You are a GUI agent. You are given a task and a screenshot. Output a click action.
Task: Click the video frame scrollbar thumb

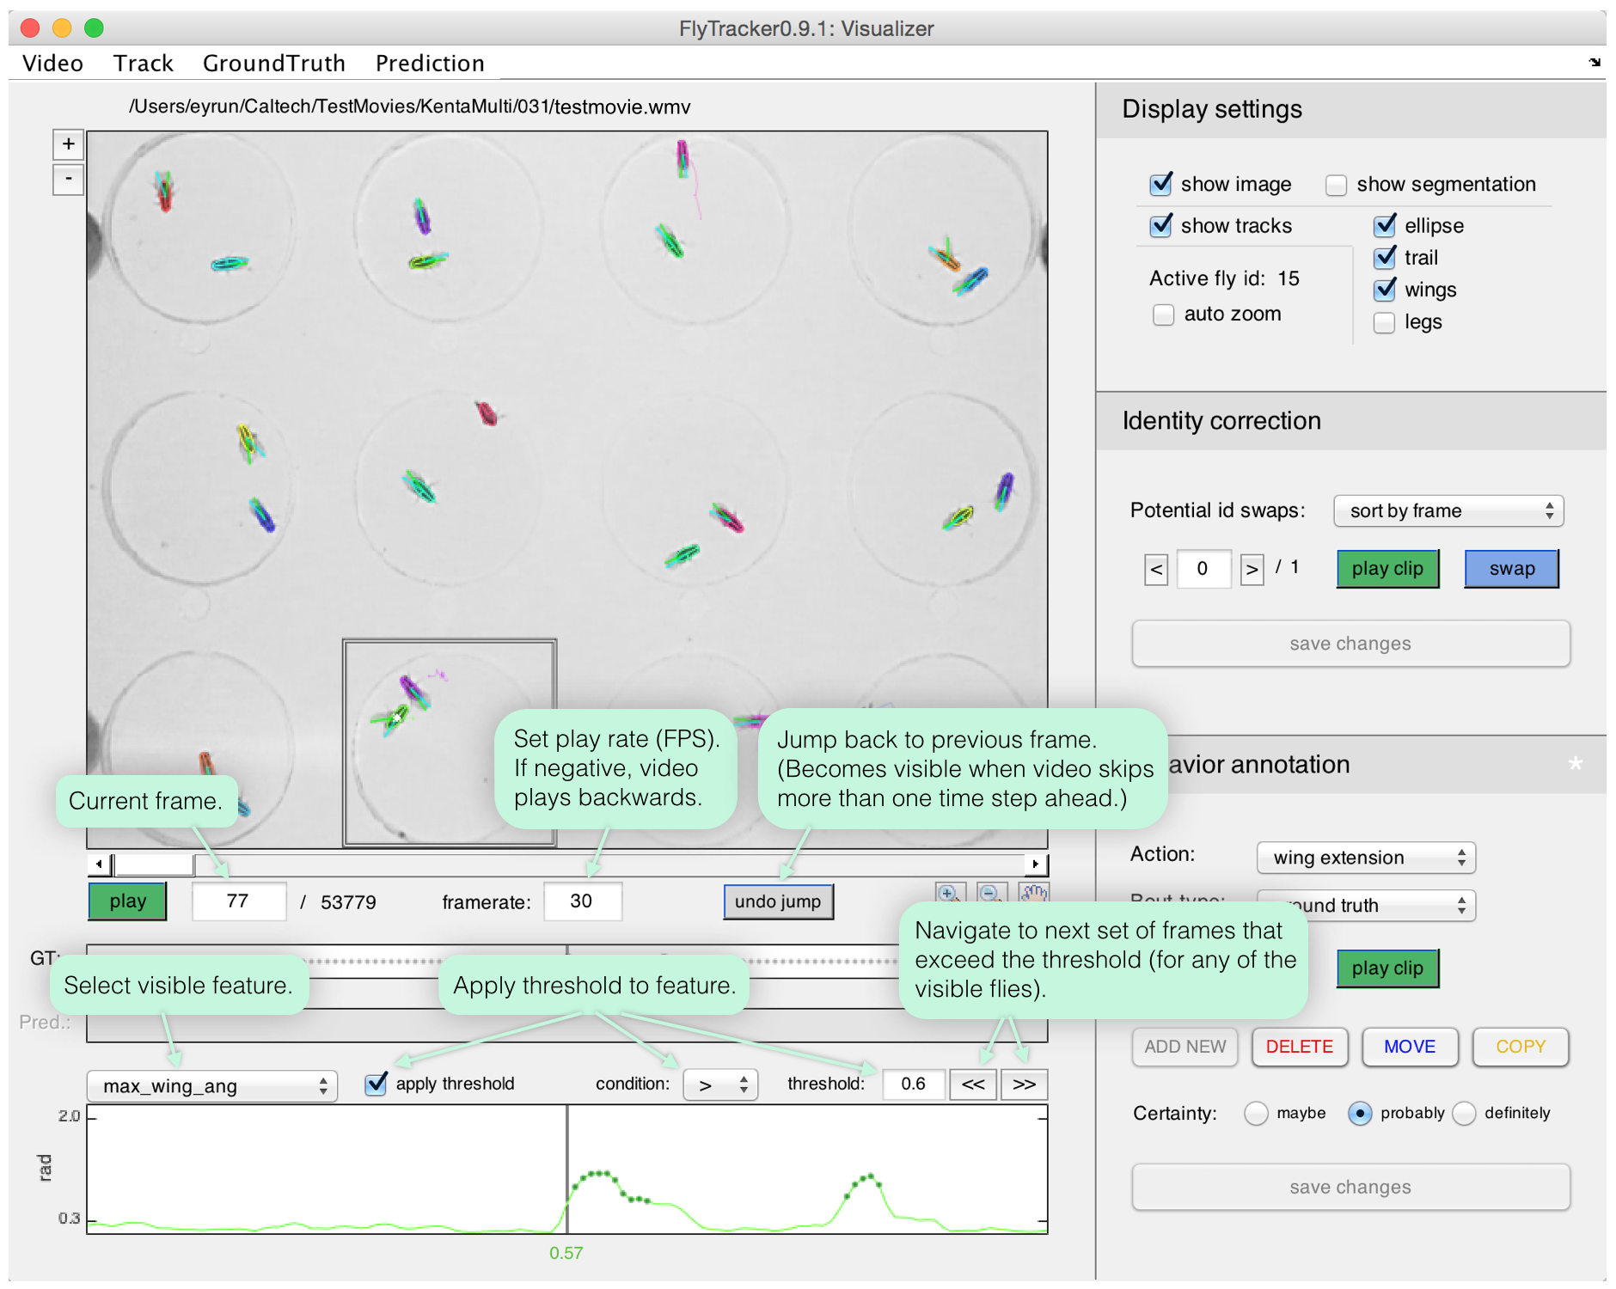(155, 864)
